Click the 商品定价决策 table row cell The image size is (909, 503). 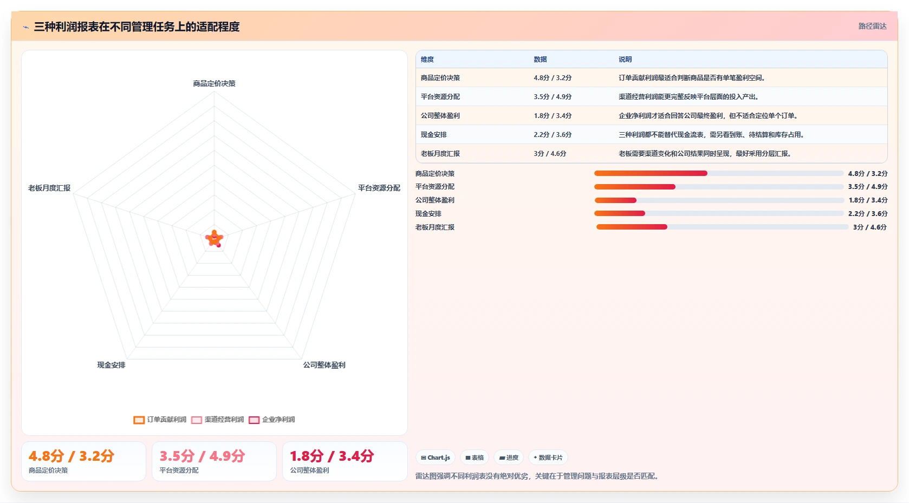440,78
